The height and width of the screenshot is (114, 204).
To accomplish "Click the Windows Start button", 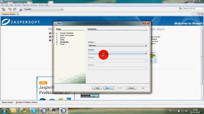I will pos(4,111).
